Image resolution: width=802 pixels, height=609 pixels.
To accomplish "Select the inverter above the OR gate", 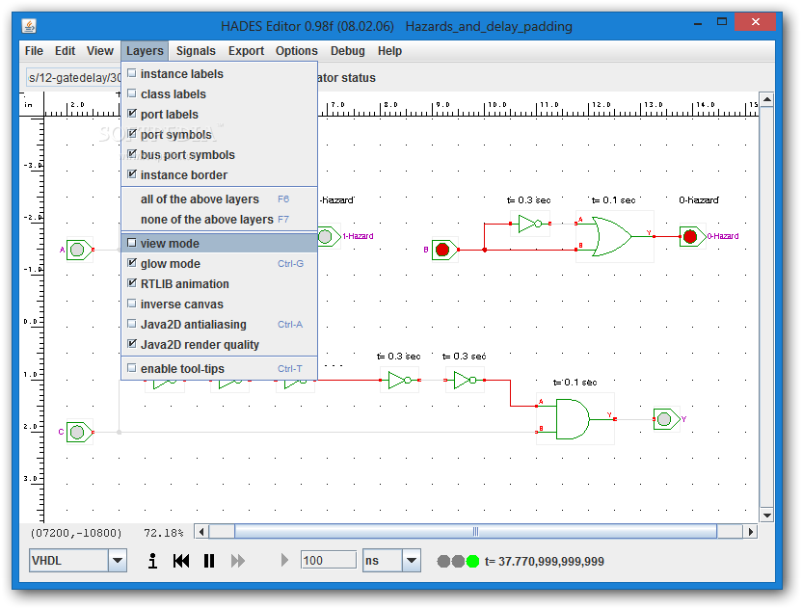I will 530,224.
